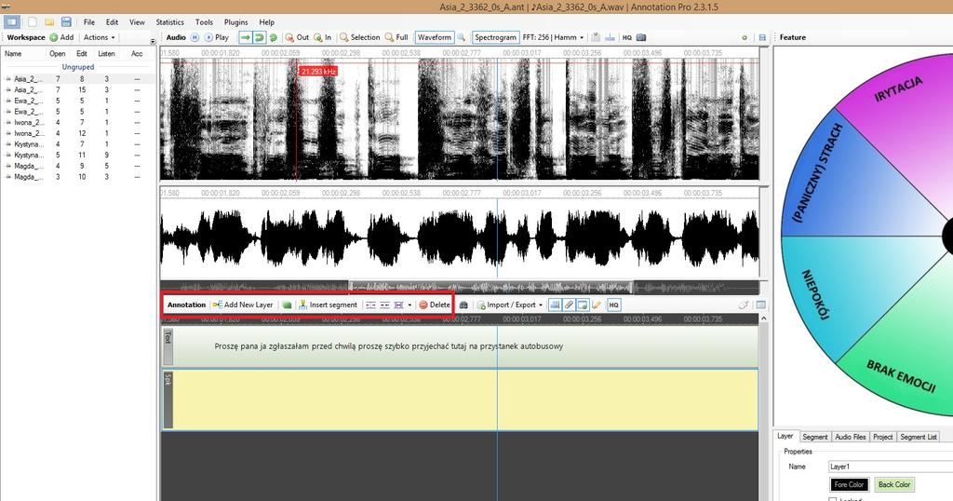Open the Import / Export dropdown
The height and width of the screenshot is (501, 953).
pyautogui.click(x=509, y=305)
